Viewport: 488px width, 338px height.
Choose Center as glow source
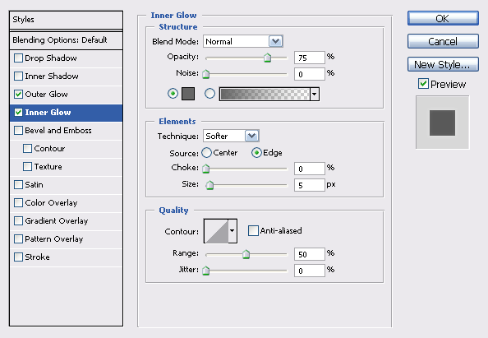pyautogui.click(x=206, y=153)
